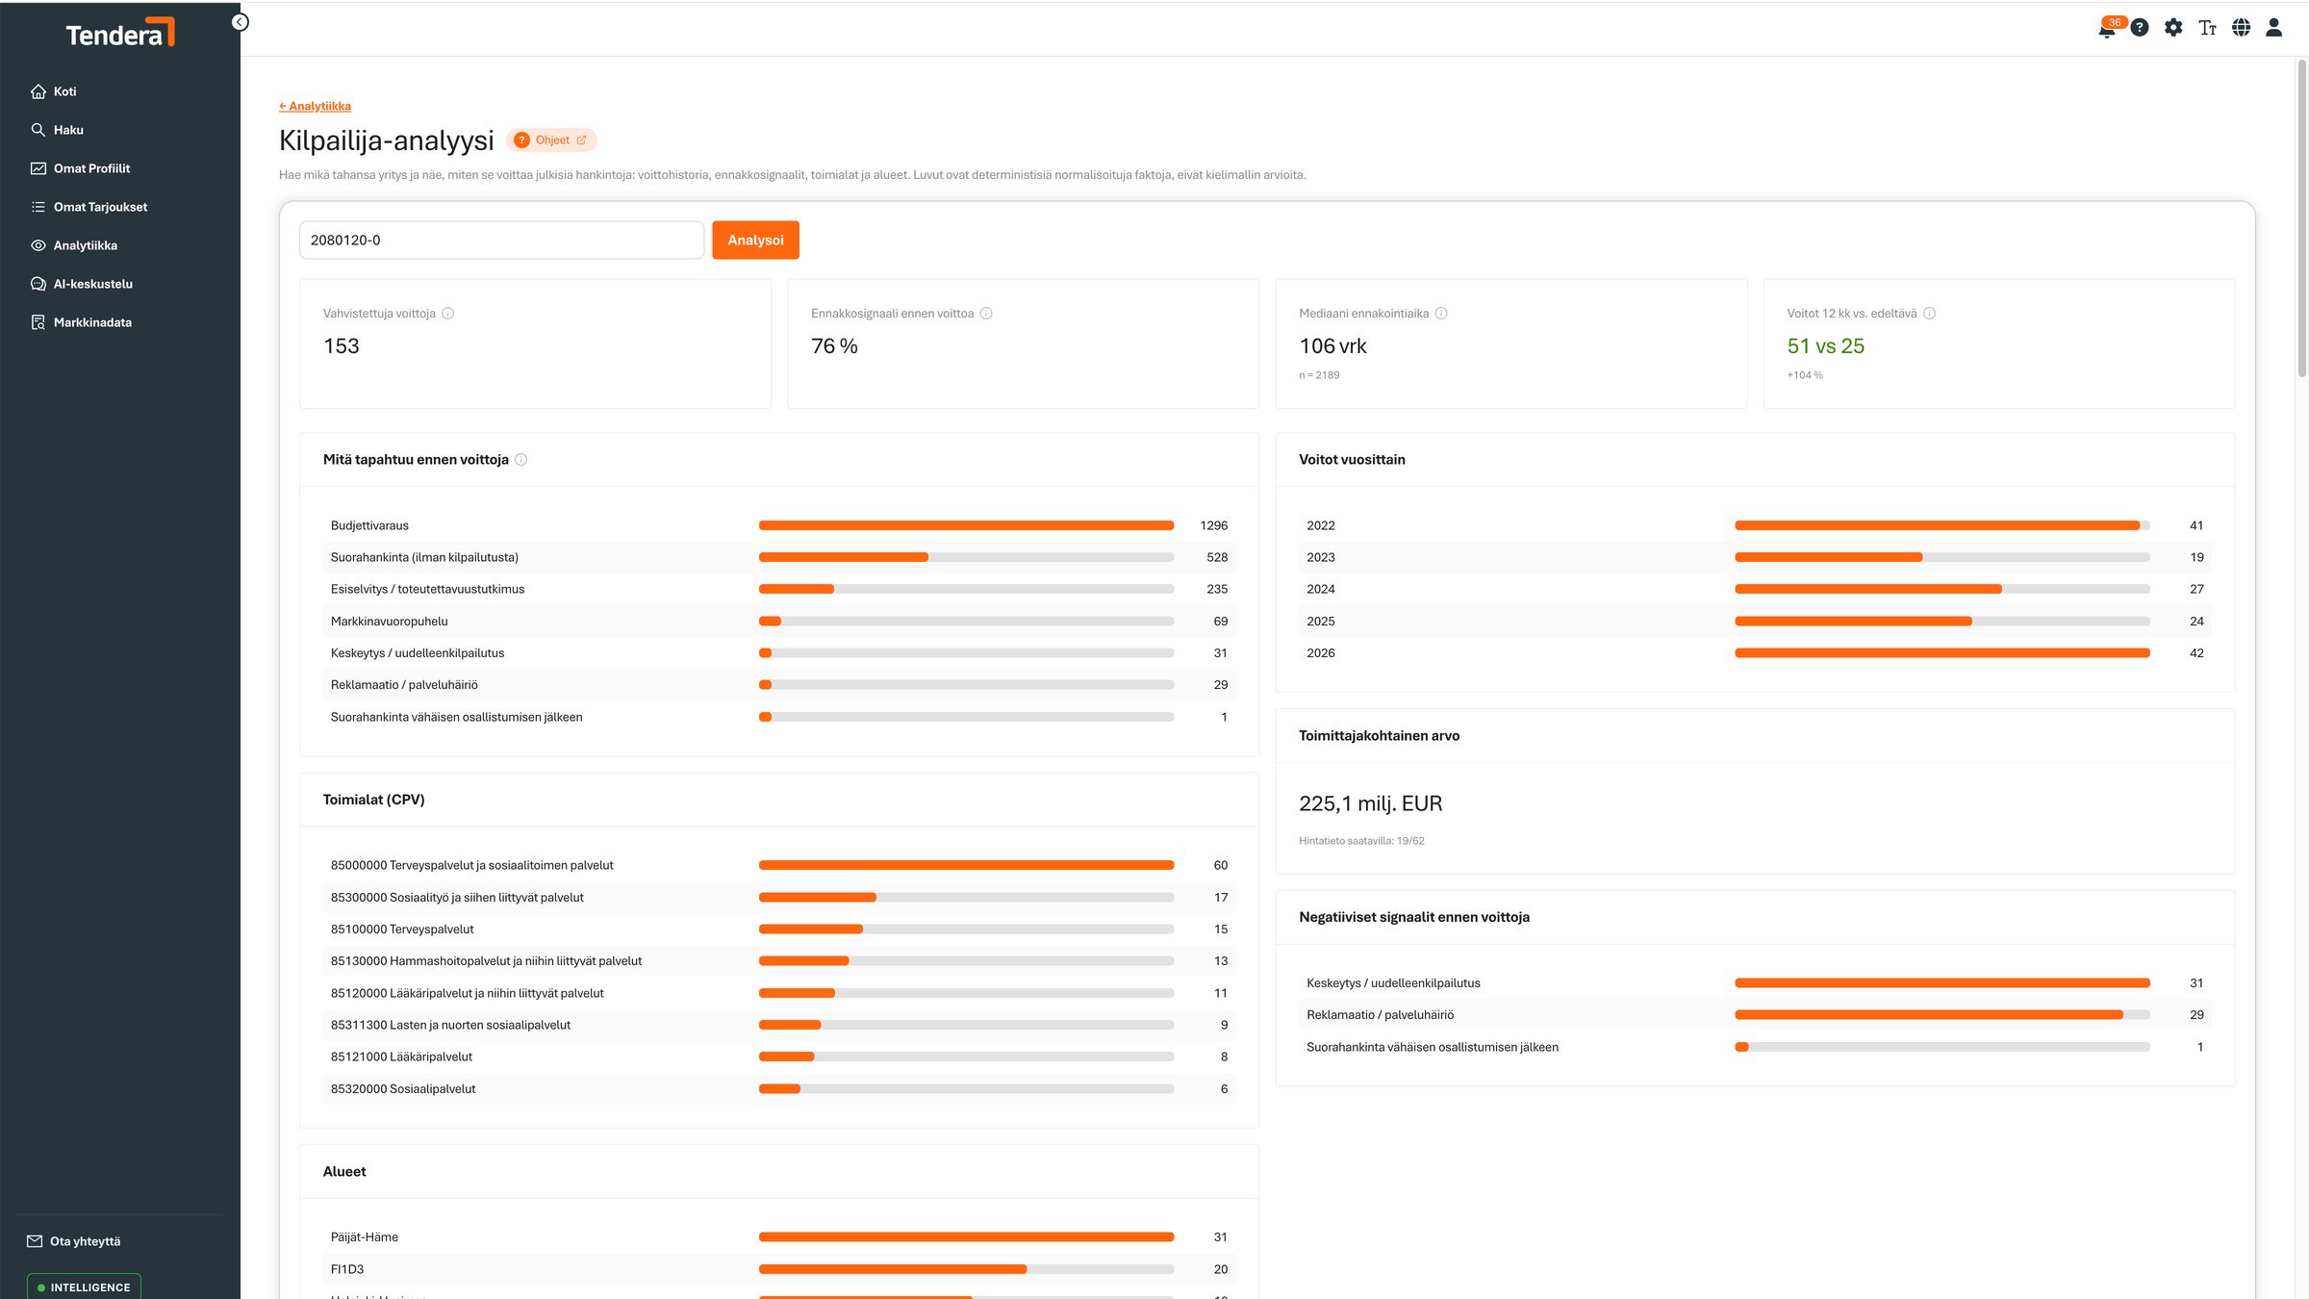Click the 85311300 Lasten ja nuorten sosiaalipalvelut row
This screenshot has height=1299, width=2309.
coord(778,1025)
